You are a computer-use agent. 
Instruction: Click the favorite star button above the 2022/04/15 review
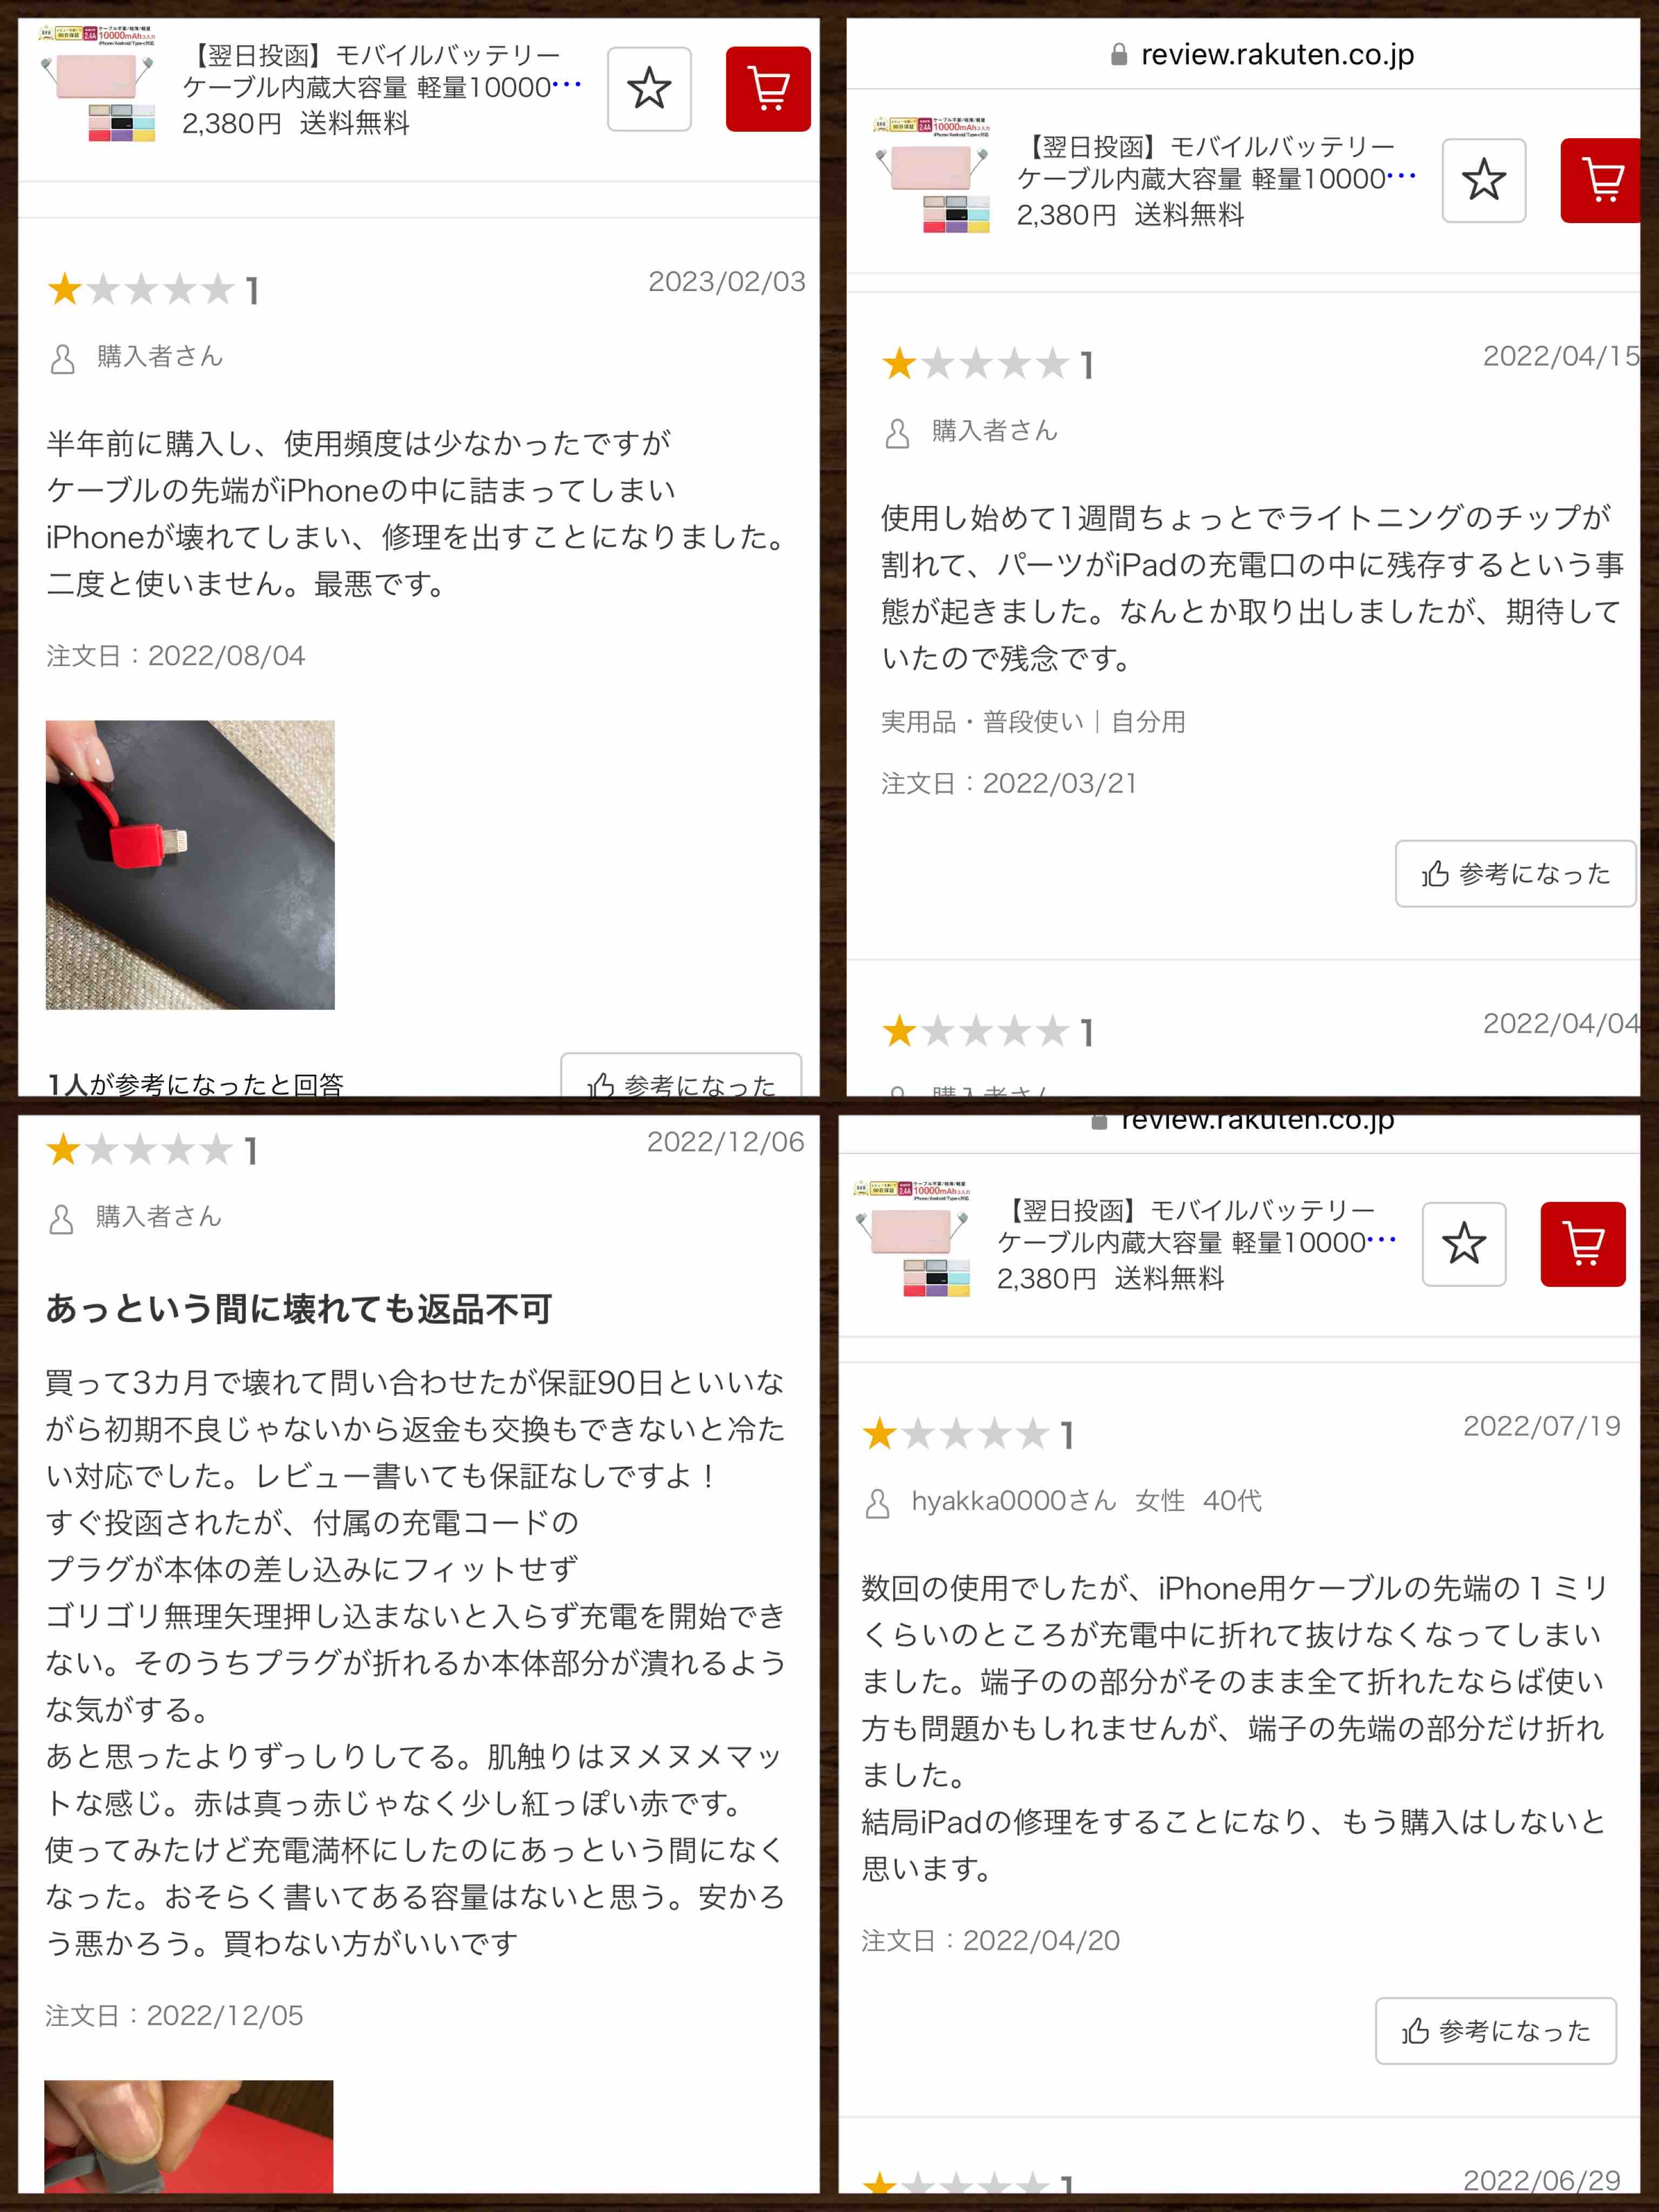point(1483,180)
